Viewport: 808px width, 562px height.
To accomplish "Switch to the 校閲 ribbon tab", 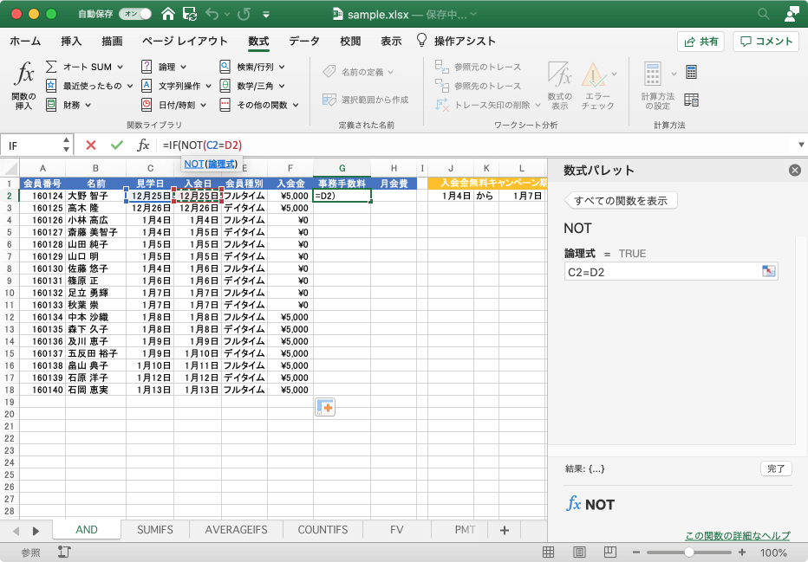I will click(x=350, y=42).
